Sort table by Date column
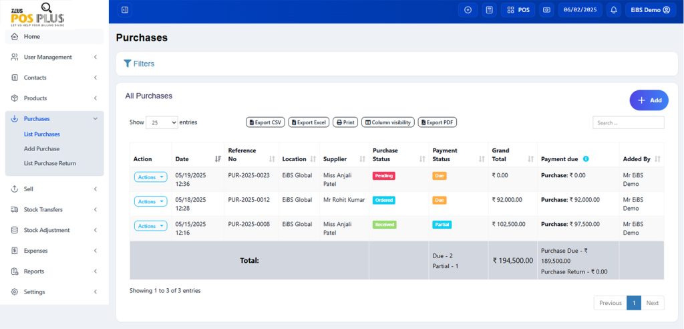 (x=218, y=159)
